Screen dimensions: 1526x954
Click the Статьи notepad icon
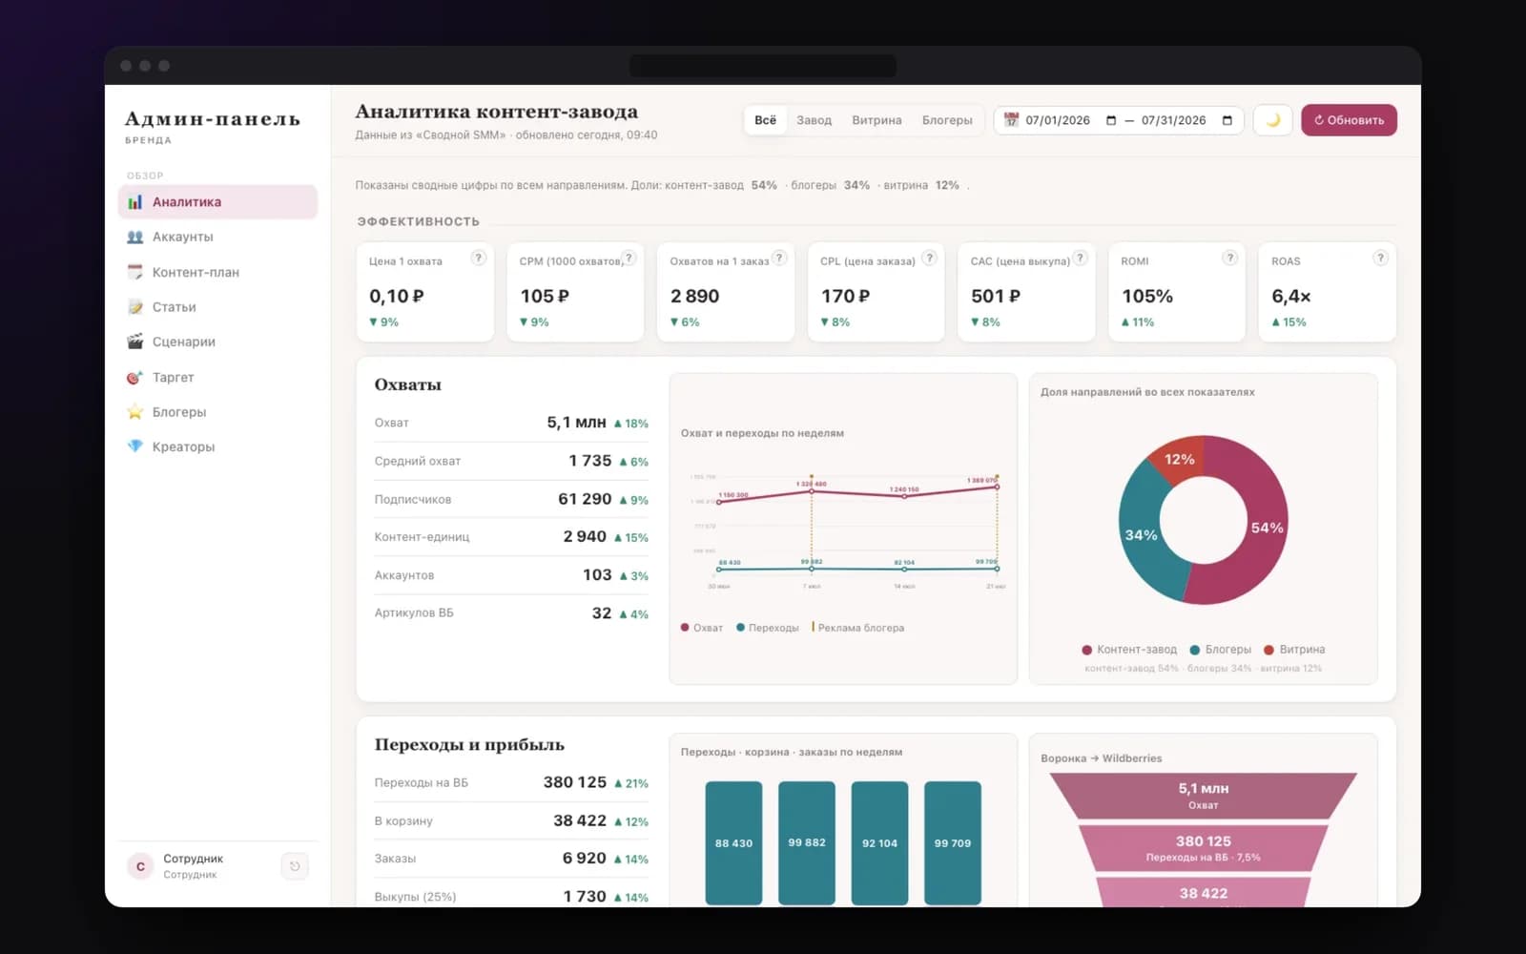point(135,307)
